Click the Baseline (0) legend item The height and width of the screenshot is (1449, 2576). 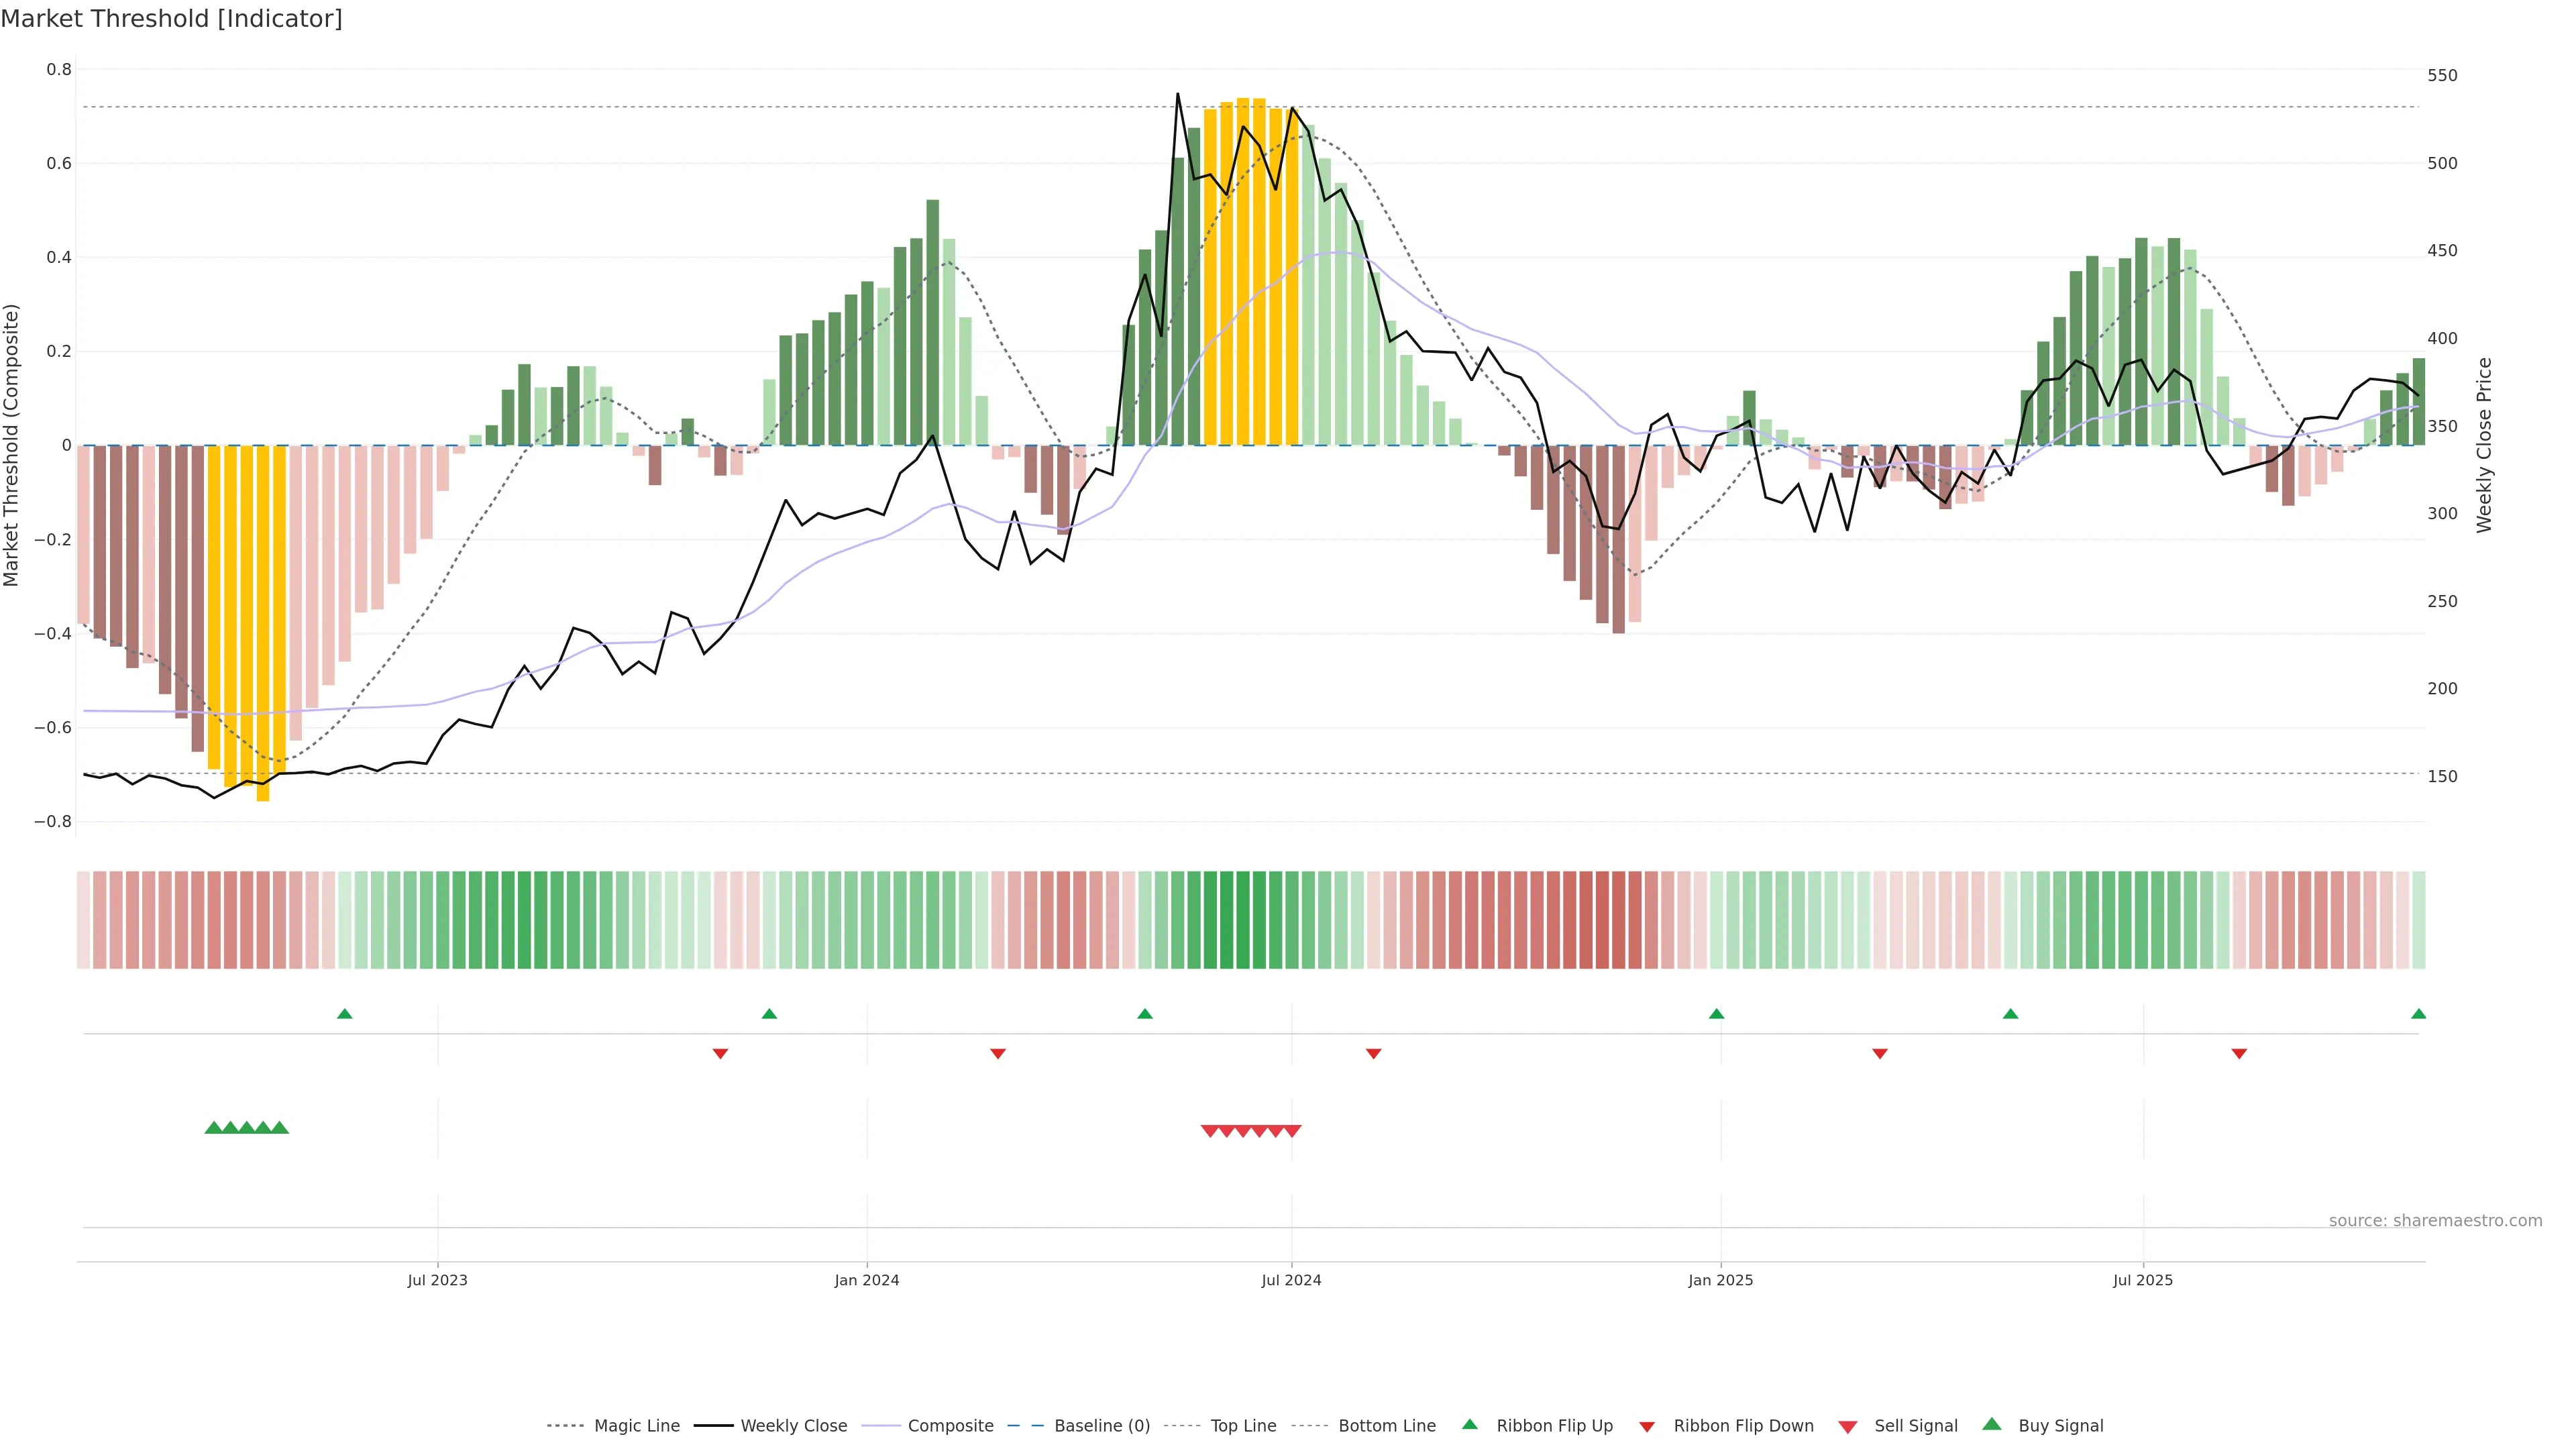pos(1101,1426)
